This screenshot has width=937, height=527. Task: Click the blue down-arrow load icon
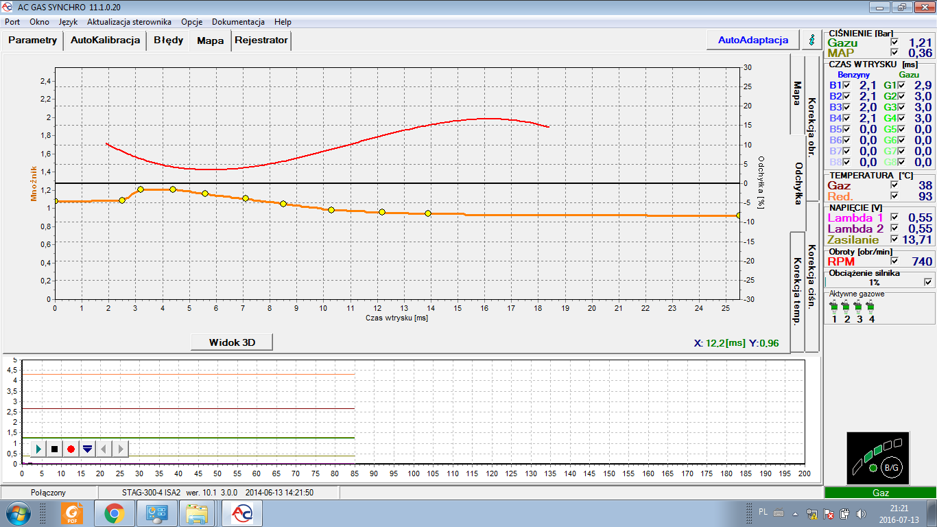87,449
